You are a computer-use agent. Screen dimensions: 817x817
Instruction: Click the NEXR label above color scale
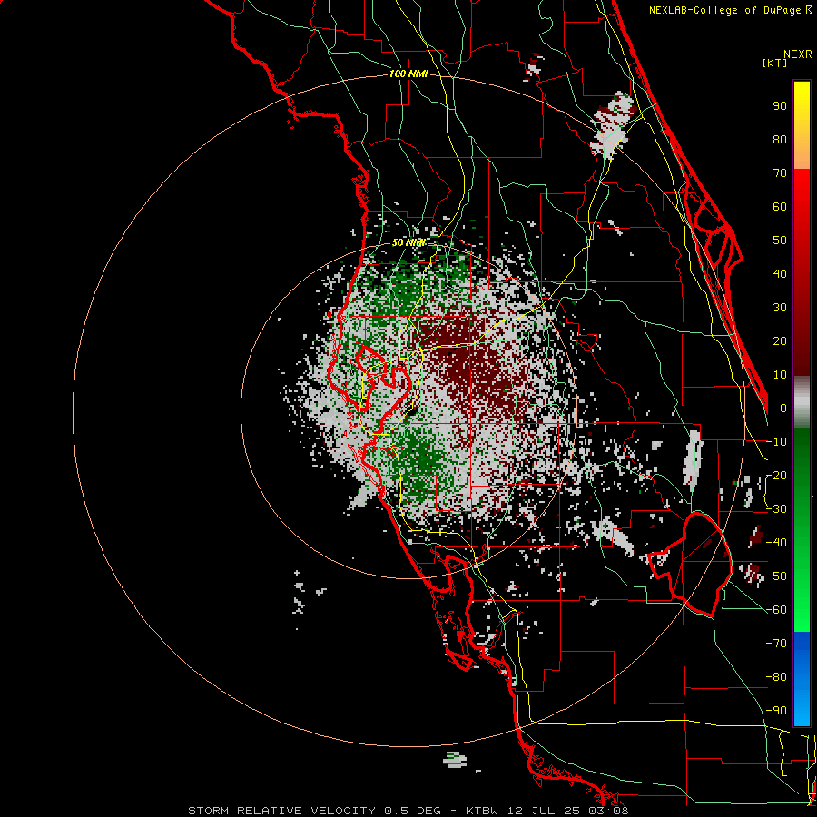[x=798, y=54]
